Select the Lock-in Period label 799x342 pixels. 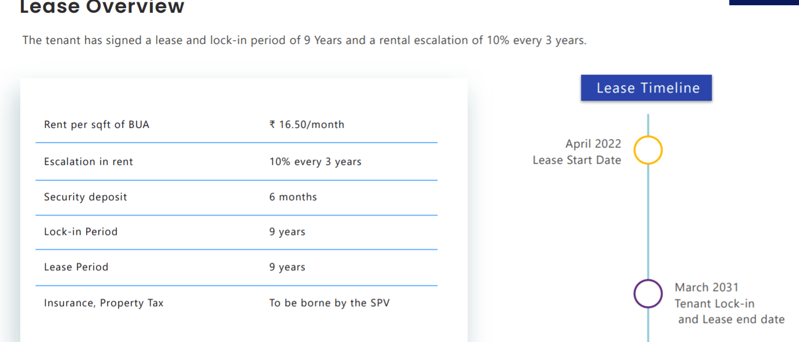click(81, 231)
